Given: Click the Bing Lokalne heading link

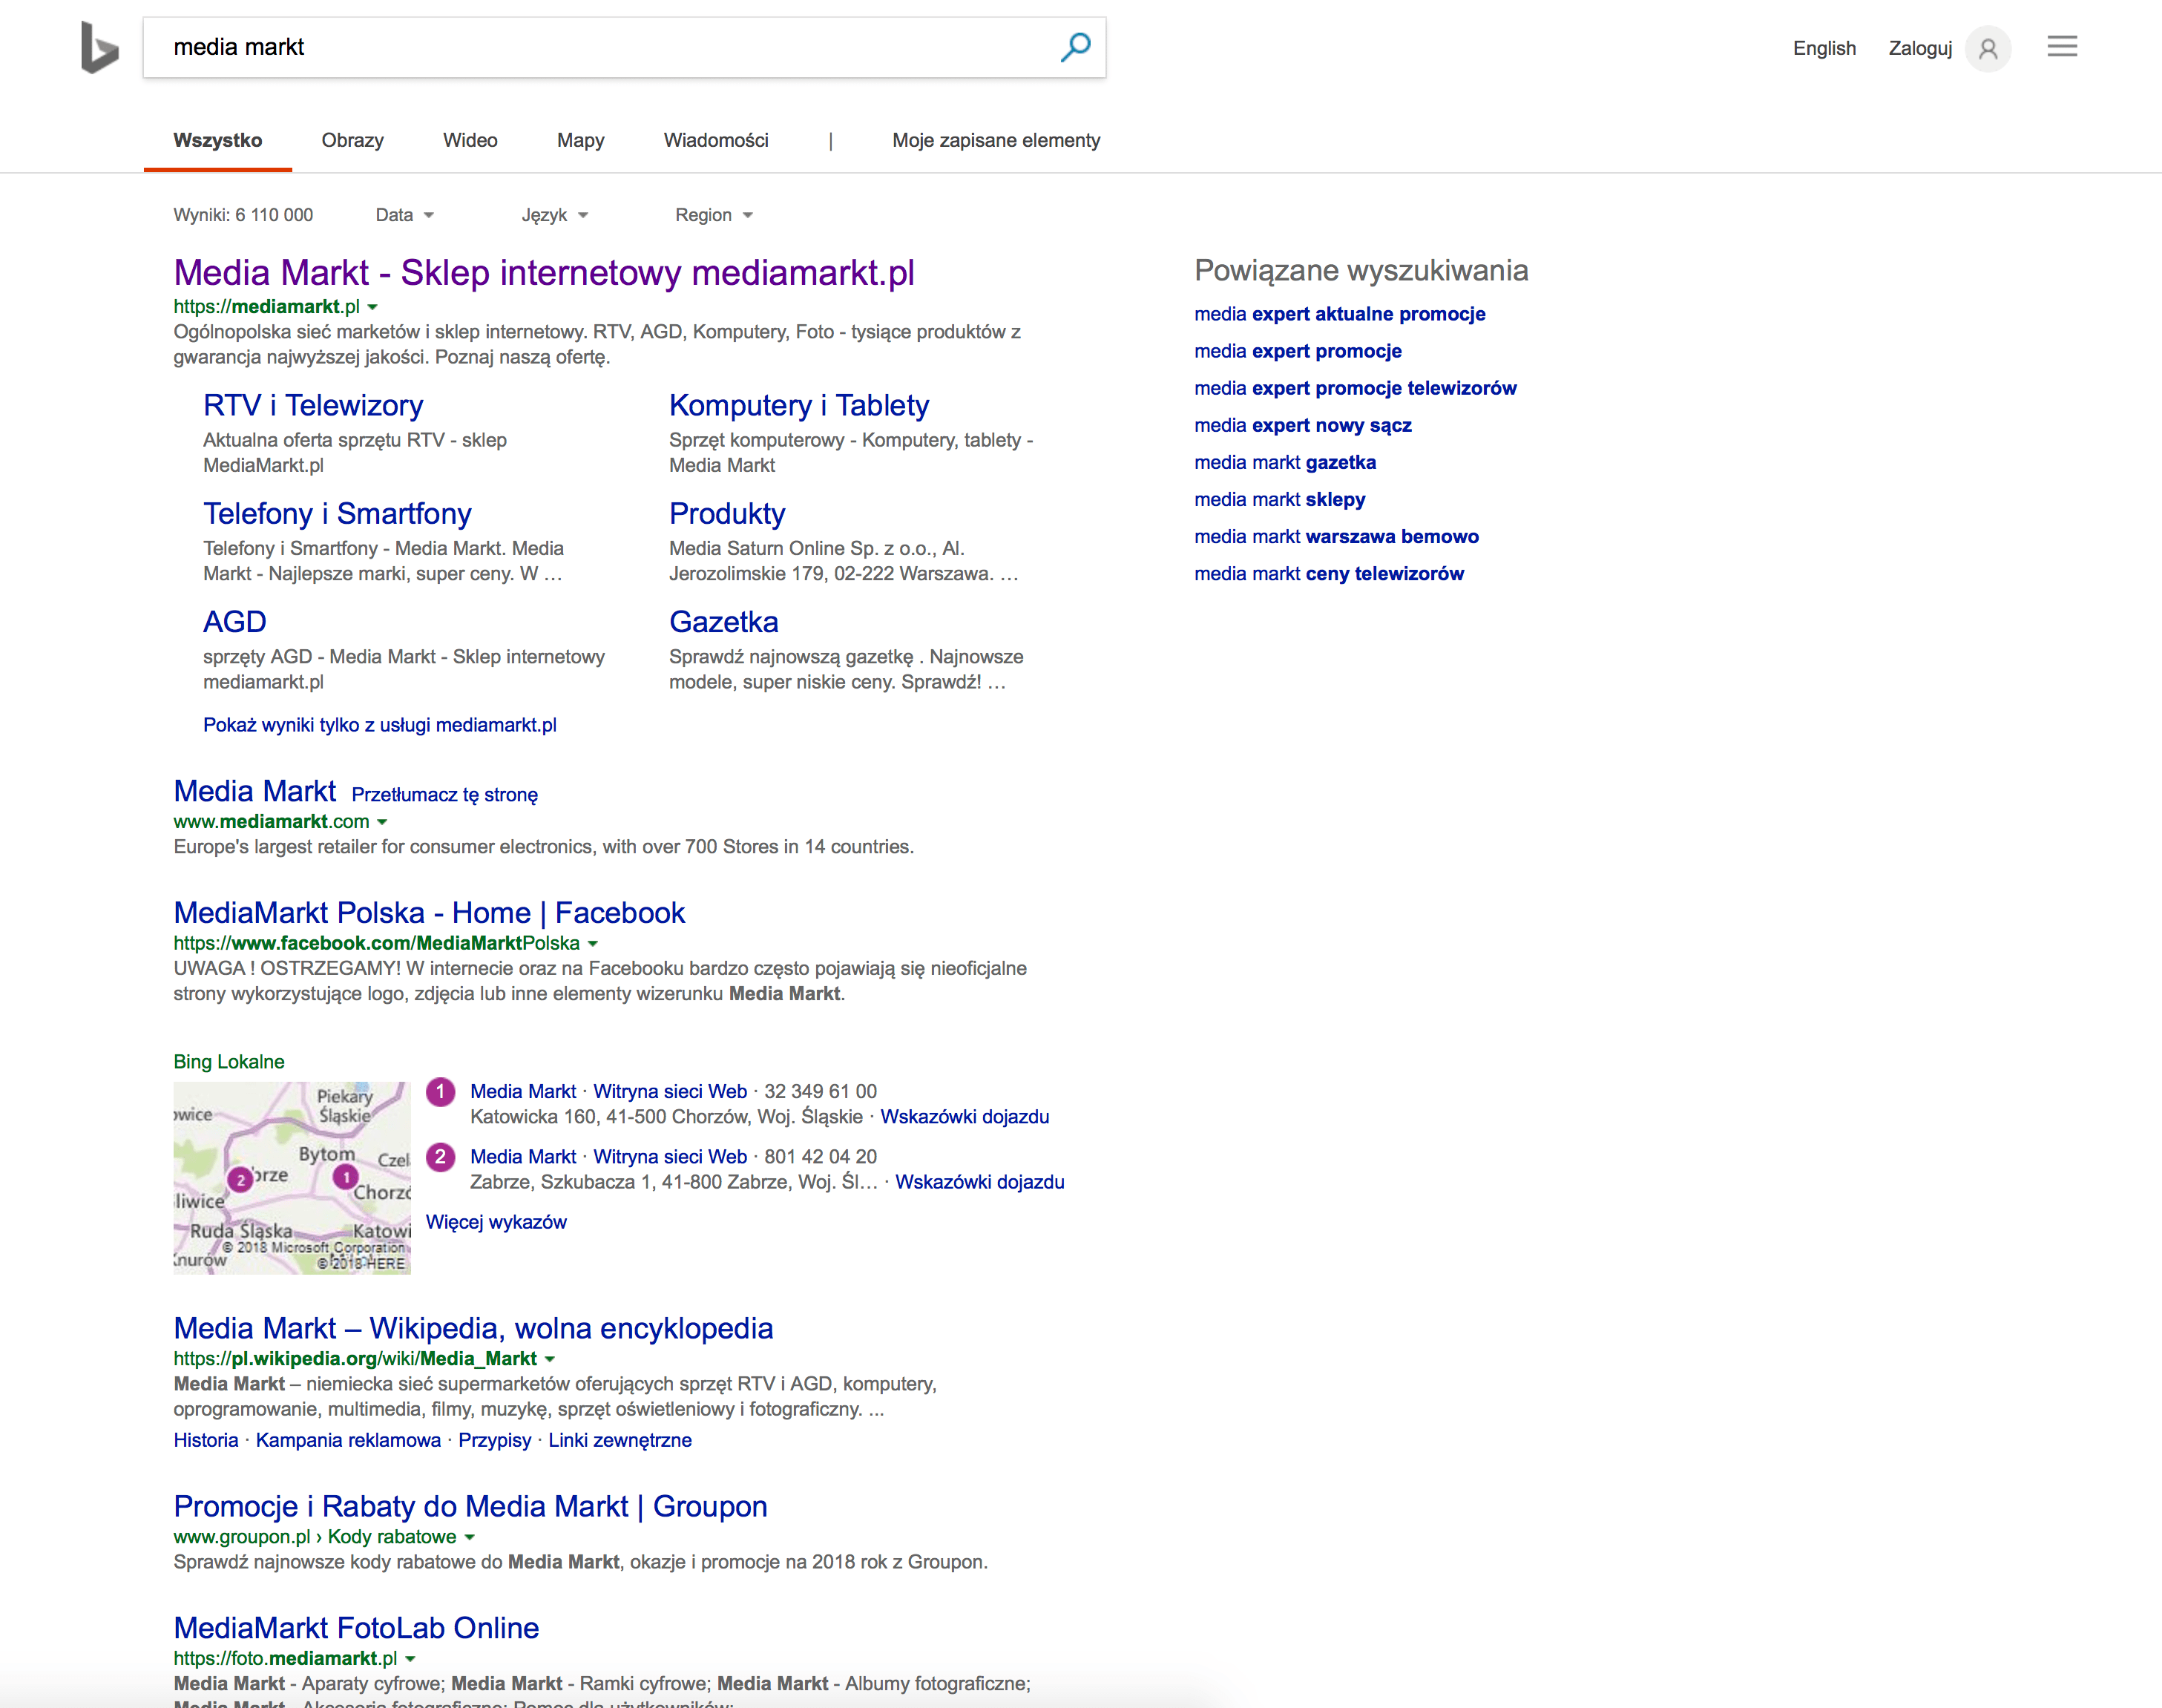Looking at the screenshot, I should point(229,1062).
